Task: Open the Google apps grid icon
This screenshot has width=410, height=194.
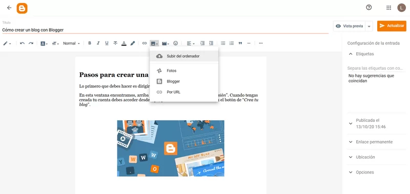Action: coord(389,8)
